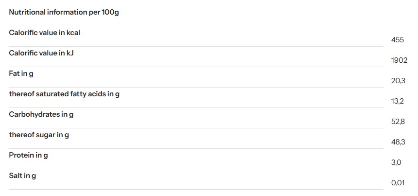The height and width of the screenshot is (196, 418).
Task: Click the 1902 kJ value
Action: [x=399, y=60]
